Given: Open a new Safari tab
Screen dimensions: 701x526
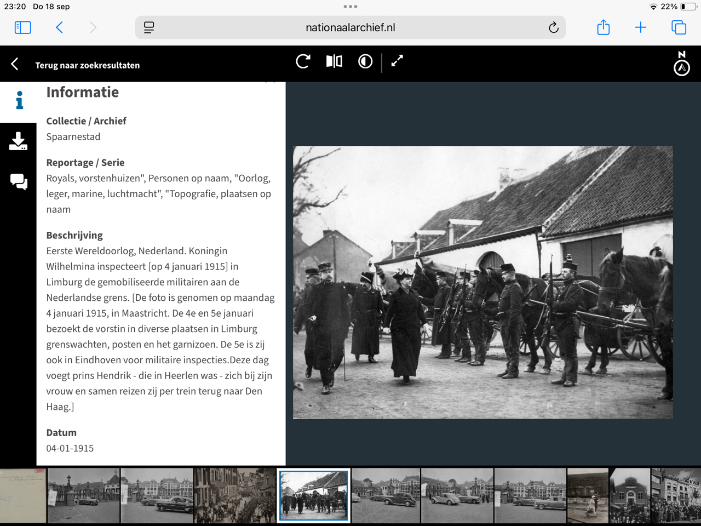Looking at the screenshot, I should [x=640, y=27].
